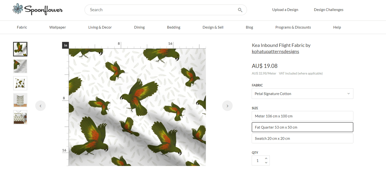Open the Living & Decor menu
Image resolution: width=386 pixels, height=170 pixels.
pyautogui.click(x=100, y=27)
